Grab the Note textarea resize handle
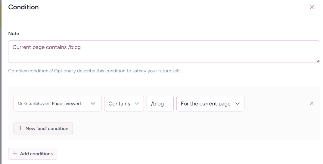The width and height of the screenshot is (323, 164). point(318,60)
